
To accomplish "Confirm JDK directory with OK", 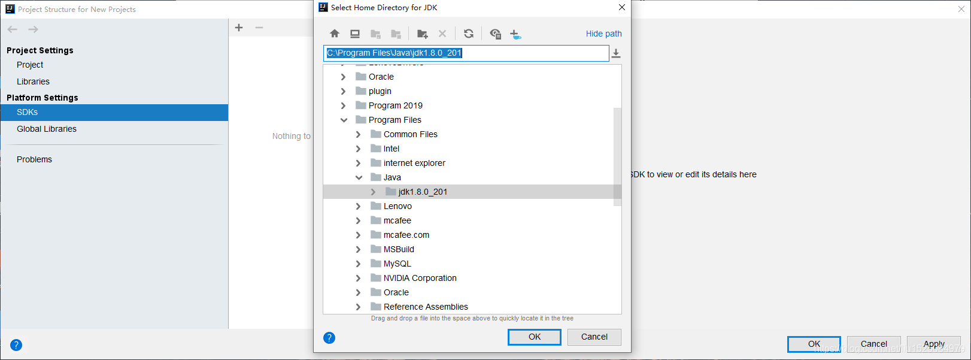I will pos(535,337).
